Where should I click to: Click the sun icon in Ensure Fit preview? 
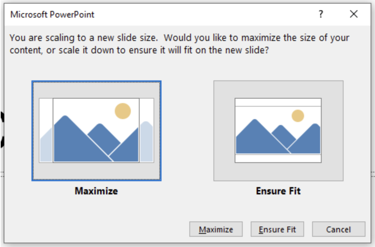tap(298, 116)
